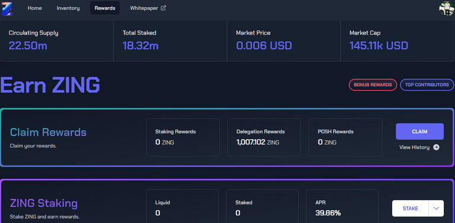Viewport: 455px width, 223px height.
Task: Click the Market Price stat panel
Action: click(x=284, y=41)
